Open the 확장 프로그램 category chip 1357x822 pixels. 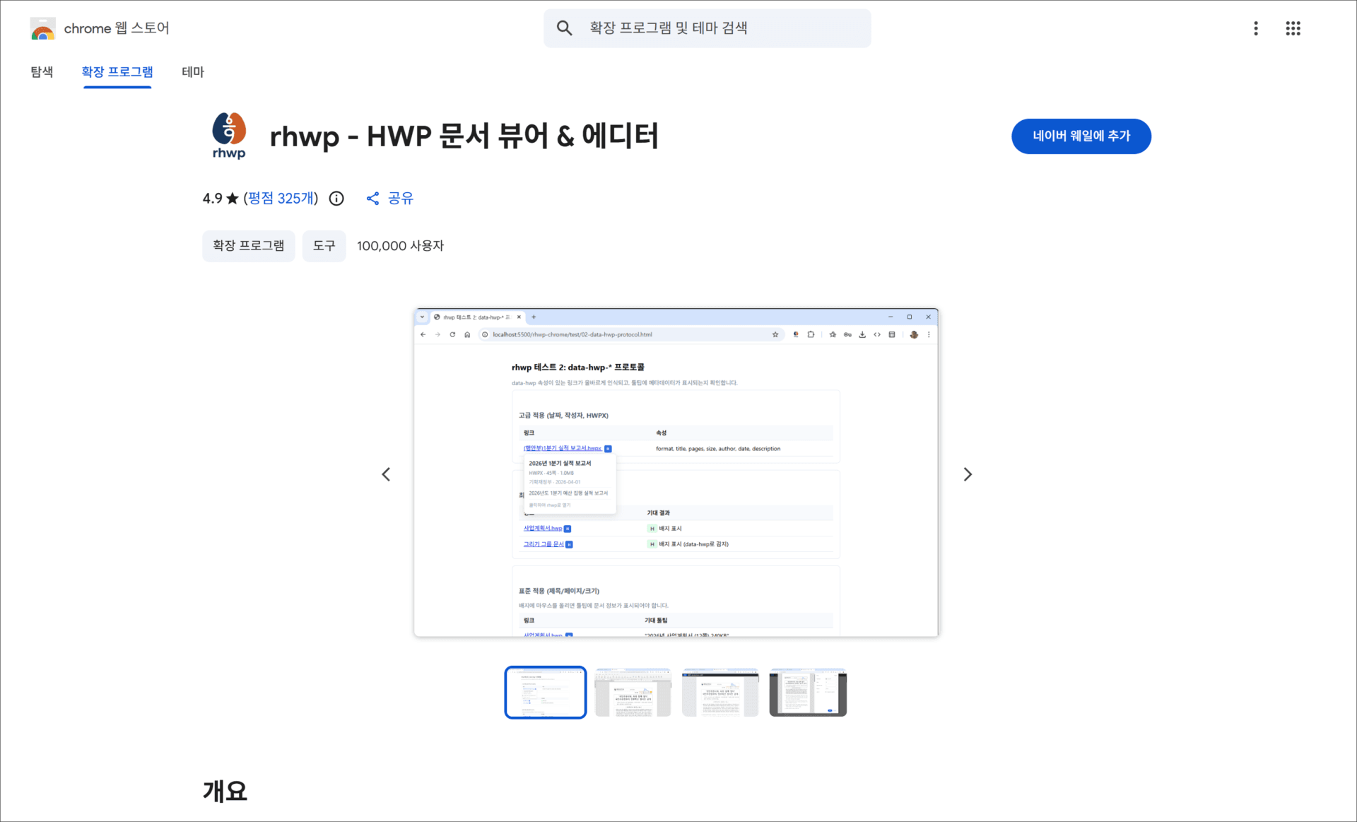coord(248,246)
